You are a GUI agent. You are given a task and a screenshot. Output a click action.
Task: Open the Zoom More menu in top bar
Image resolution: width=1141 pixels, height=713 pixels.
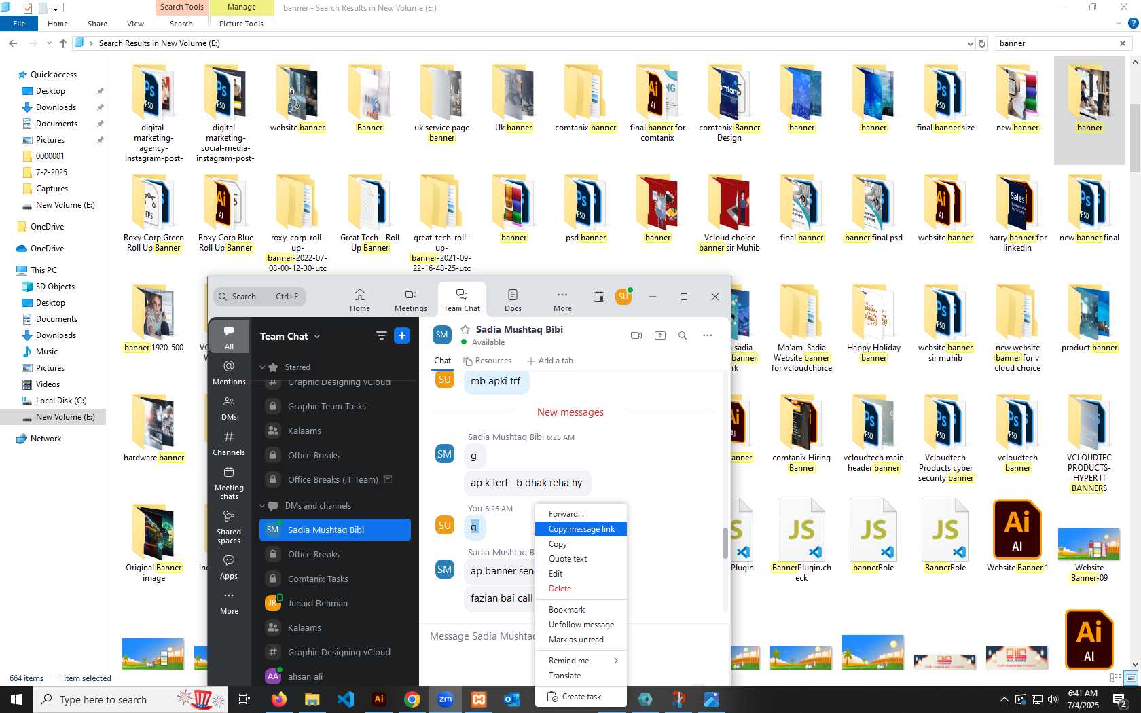click(x=562, y=299)
